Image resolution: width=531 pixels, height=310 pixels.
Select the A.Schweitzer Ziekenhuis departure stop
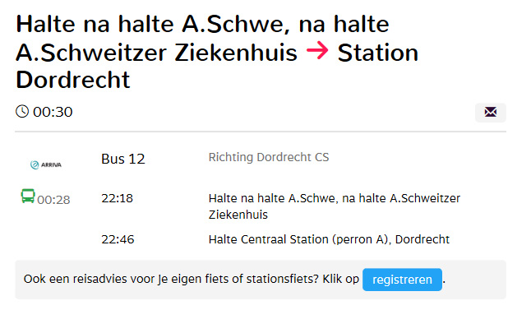pos(335,206)
